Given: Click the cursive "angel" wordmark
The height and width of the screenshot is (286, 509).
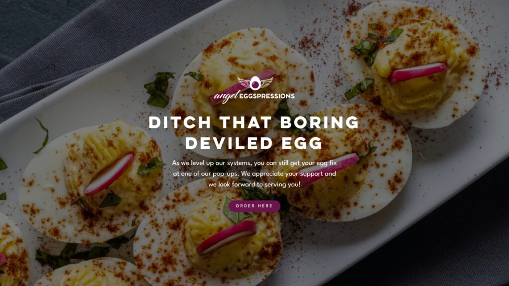Looking at the screenshot, I should click(226, 96).
